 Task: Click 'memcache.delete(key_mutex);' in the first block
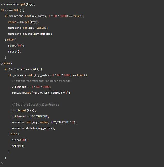(x=30, y=34)
